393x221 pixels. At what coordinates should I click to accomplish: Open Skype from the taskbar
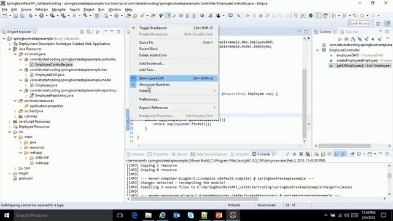[x=190, y=215]
